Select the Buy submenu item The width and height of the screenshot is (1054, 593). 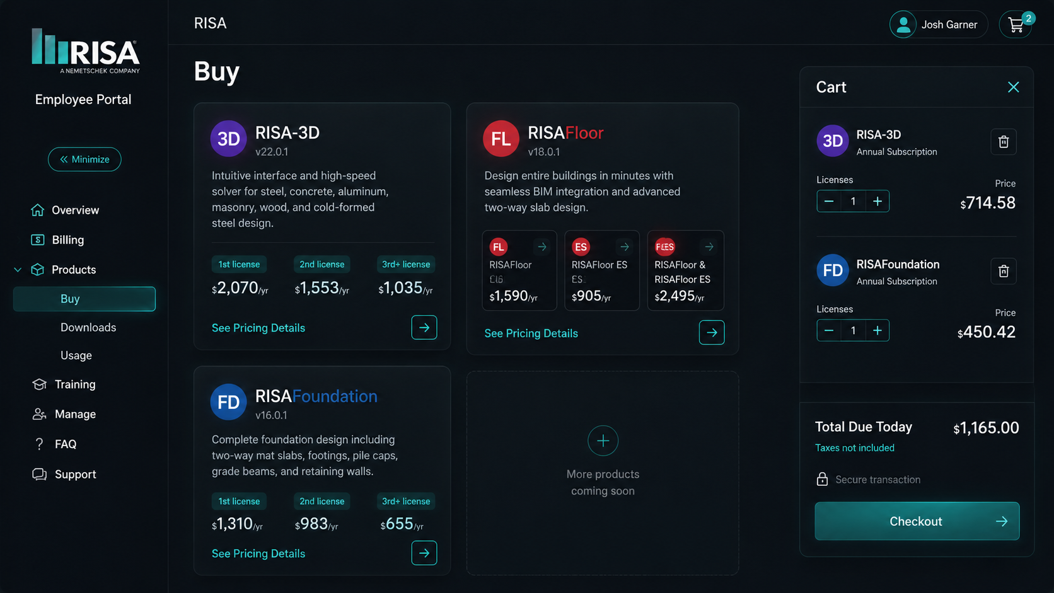pyautogui.click(x=84, y=299)
